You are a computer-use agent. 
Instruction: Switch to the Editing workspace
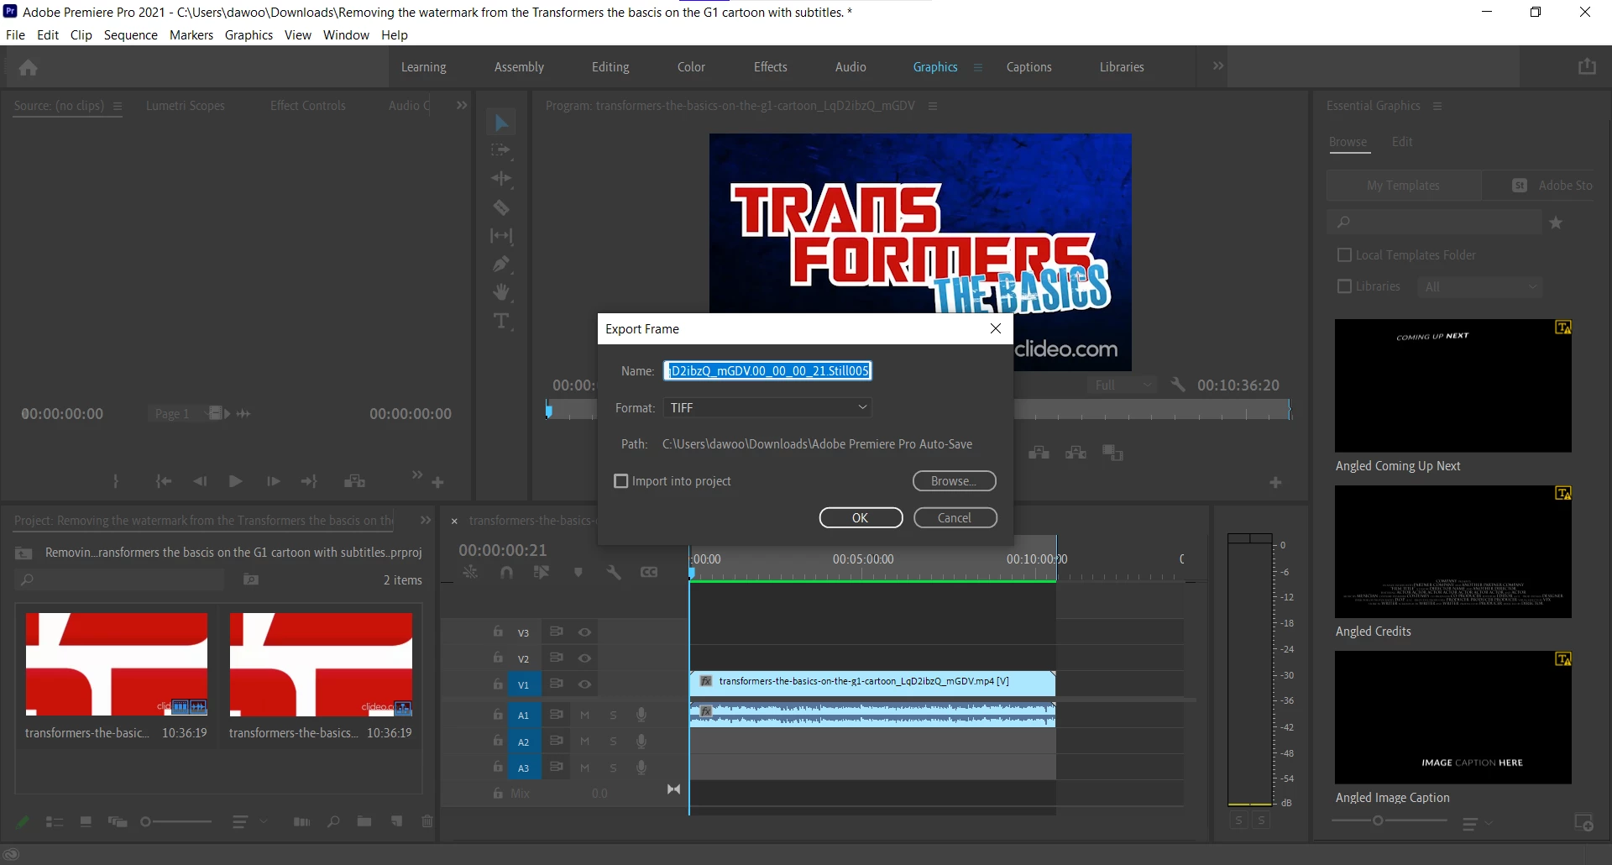(610, 67)
